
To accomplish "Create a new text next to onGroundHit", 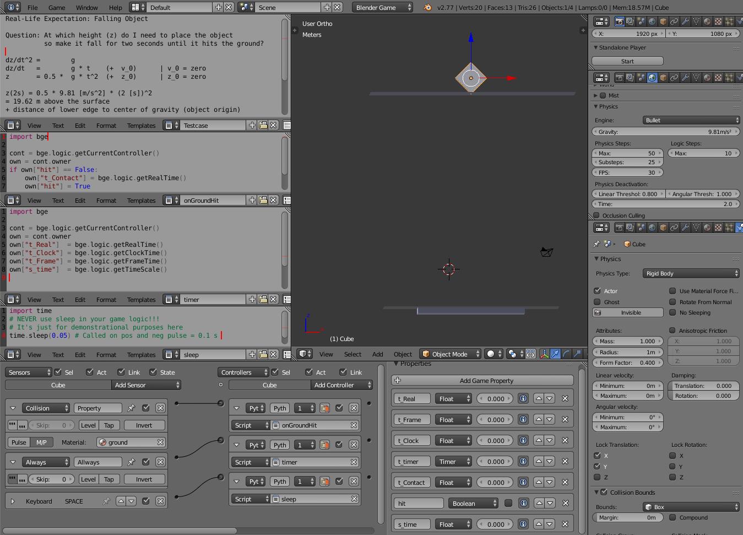I will pyautogui.click(x=252, y=200).
